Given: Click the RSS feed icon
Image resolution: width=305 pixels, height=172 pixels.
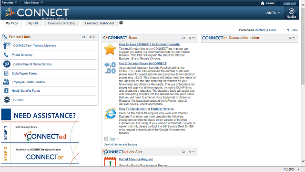Looking at the screenshot, I should coord(106,139).
